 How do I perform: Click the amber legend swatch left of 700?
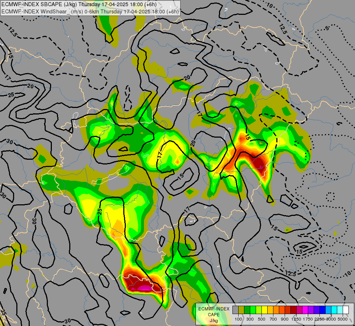271,310
